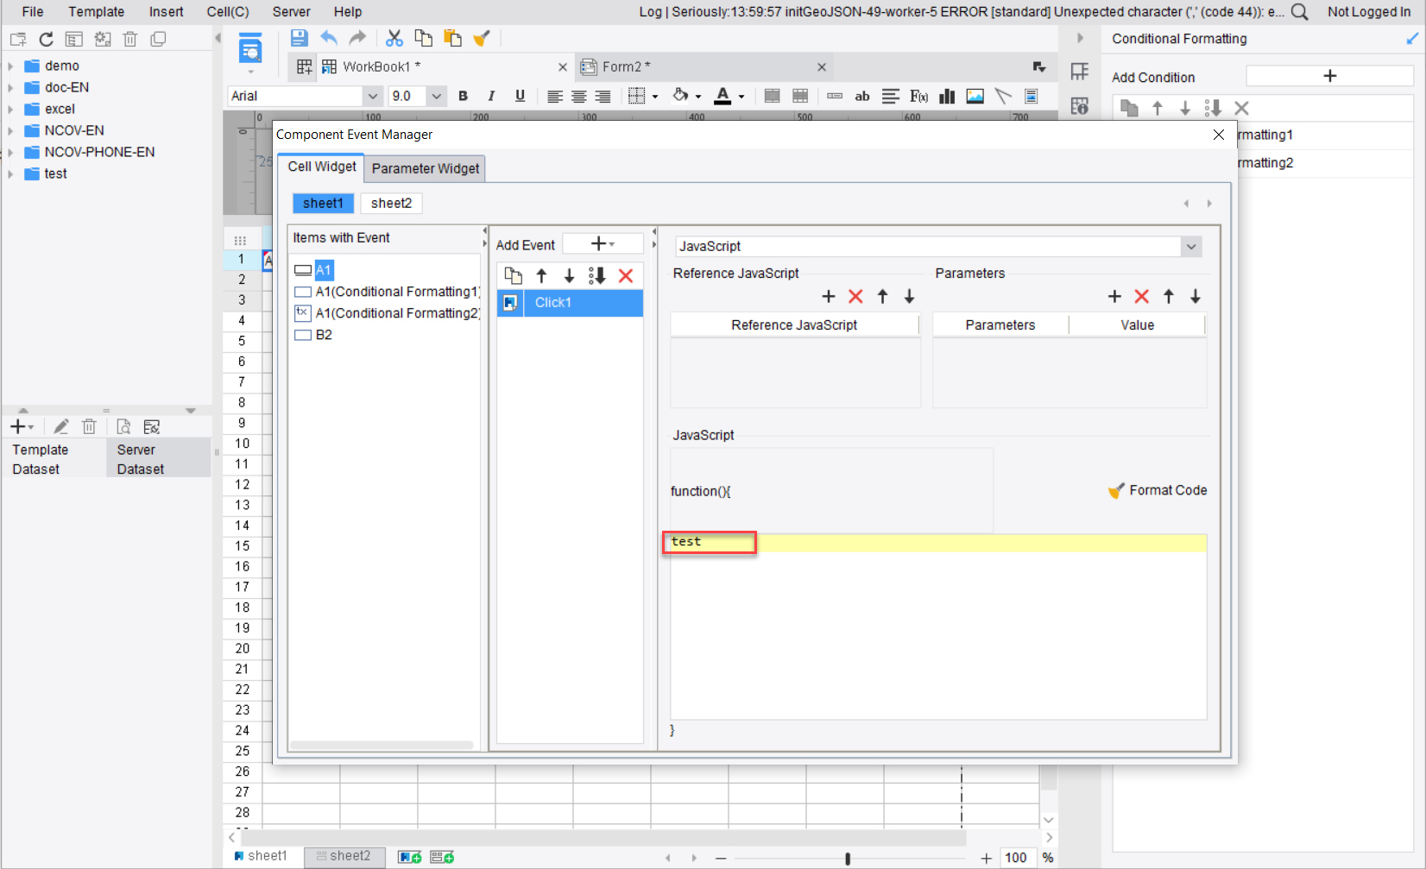Copy event icon in event list toolbar
This screenshot has height=869, width=1426.
point(514,276)
